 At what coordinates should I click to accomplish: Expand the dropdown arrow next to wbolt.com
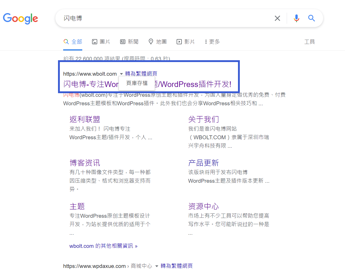(121, 74)
